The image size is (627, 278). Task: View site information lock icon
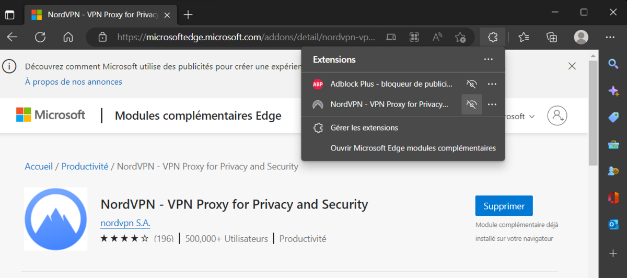click(x=102, y=37)
